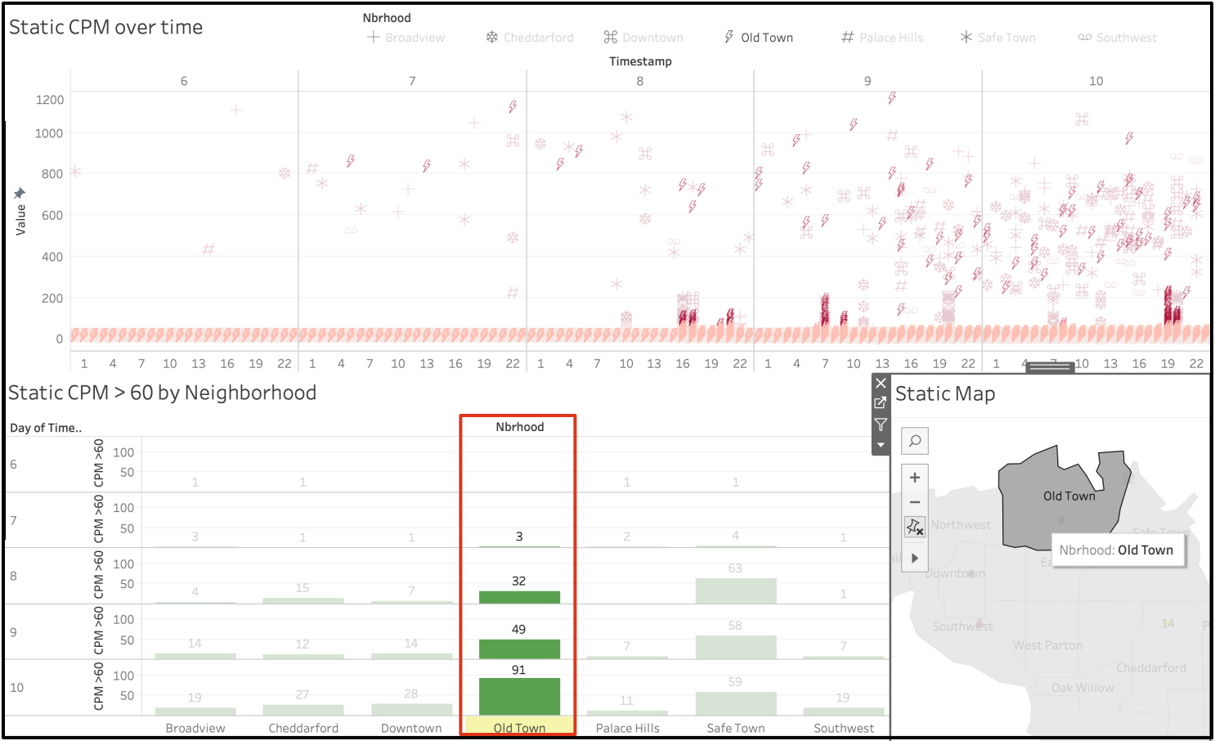Screen dimensions: 1215x741
Task: Open the map search magnifier
Action: coord(915,441)
